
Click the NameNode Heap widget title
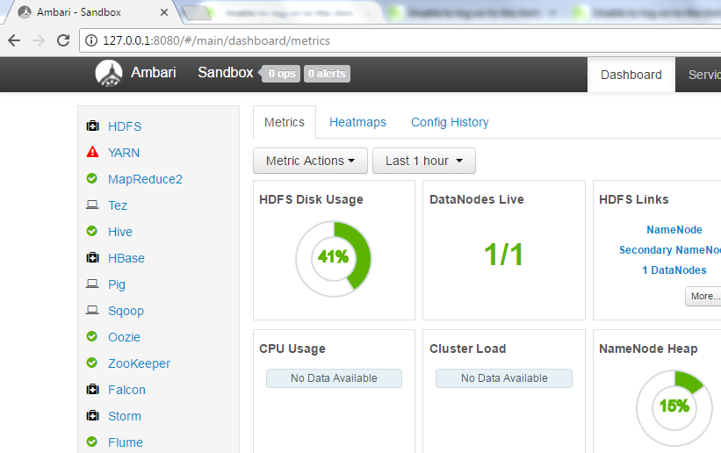point(648,349)
